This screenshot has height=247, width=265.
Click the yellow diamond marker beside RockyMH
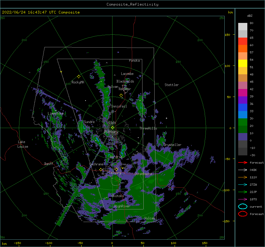[x=79, y=77]
